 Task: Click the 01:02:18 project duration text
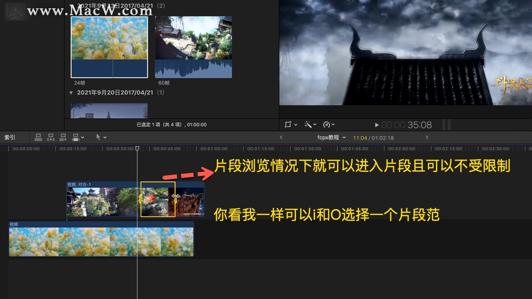[382, 138]
